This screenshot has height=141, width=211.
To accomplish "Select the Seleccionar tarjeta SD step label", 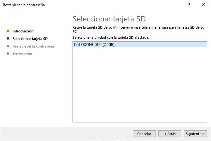I will 30,39.
